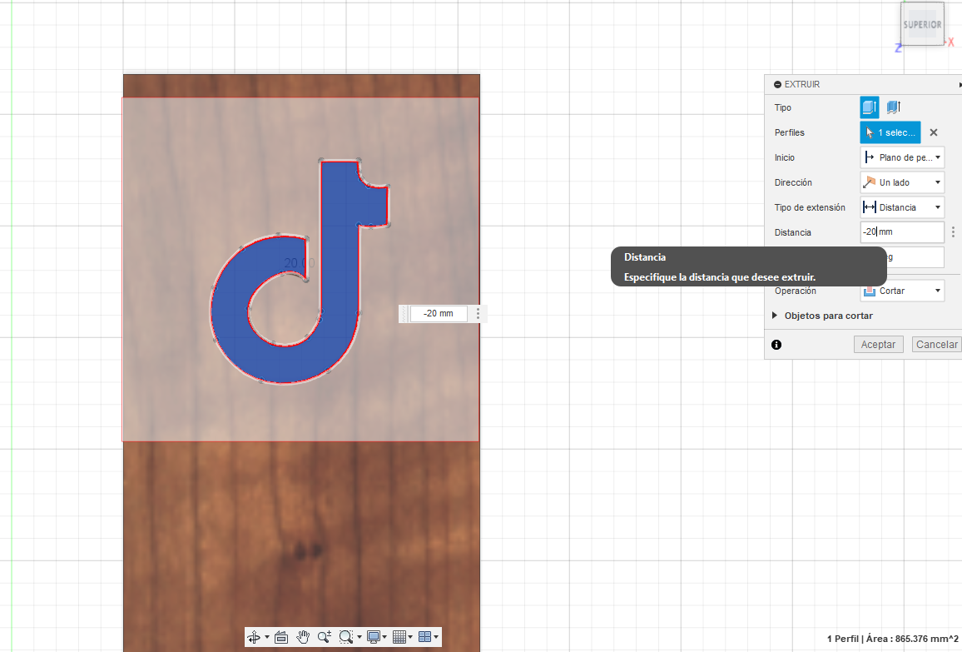Activate the Look At tool

click(281, 637)
